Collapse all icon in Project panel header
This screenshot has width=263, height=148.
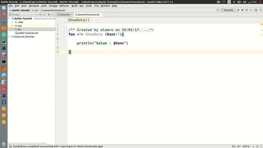44,15
